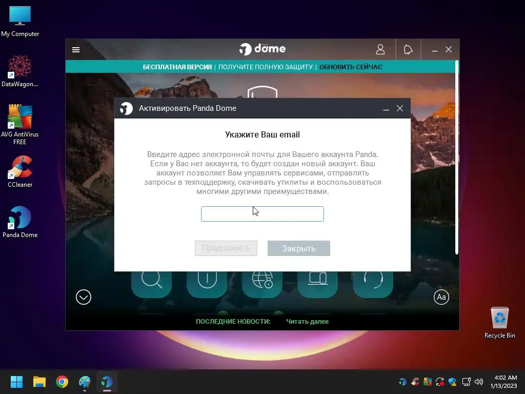Open the Scan magnifier tile

pos(152,284)
